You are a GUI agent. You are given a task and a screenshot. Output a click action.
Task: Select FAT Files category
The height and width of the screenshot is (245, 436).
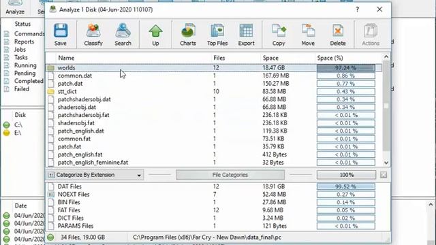tap(213, 210)
